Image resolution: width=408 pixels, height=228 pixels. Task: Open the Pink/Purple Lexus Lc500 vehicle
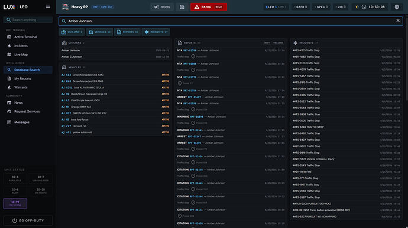pyautogui.click(x=115, y=100)
